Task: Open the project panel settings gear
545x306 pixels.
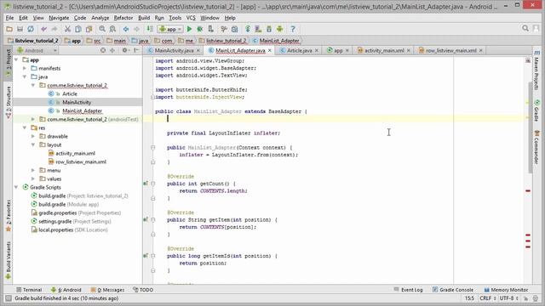Action: 124,50
